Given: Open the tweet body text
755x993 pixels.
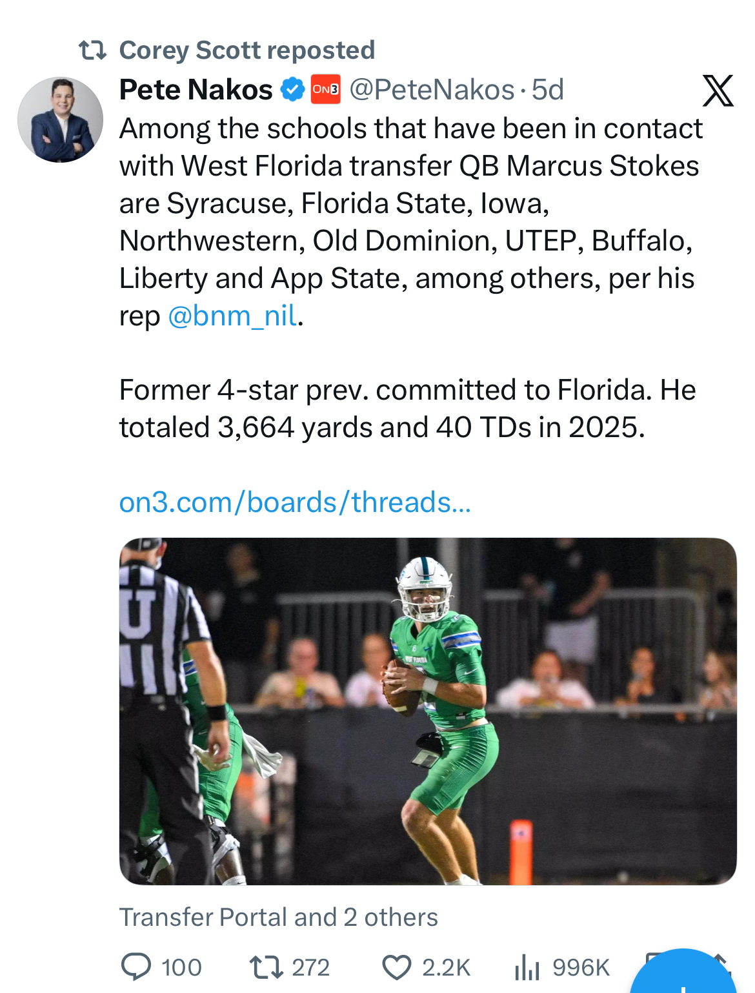Looking at the screenshot, I should (x=409, y=221).
